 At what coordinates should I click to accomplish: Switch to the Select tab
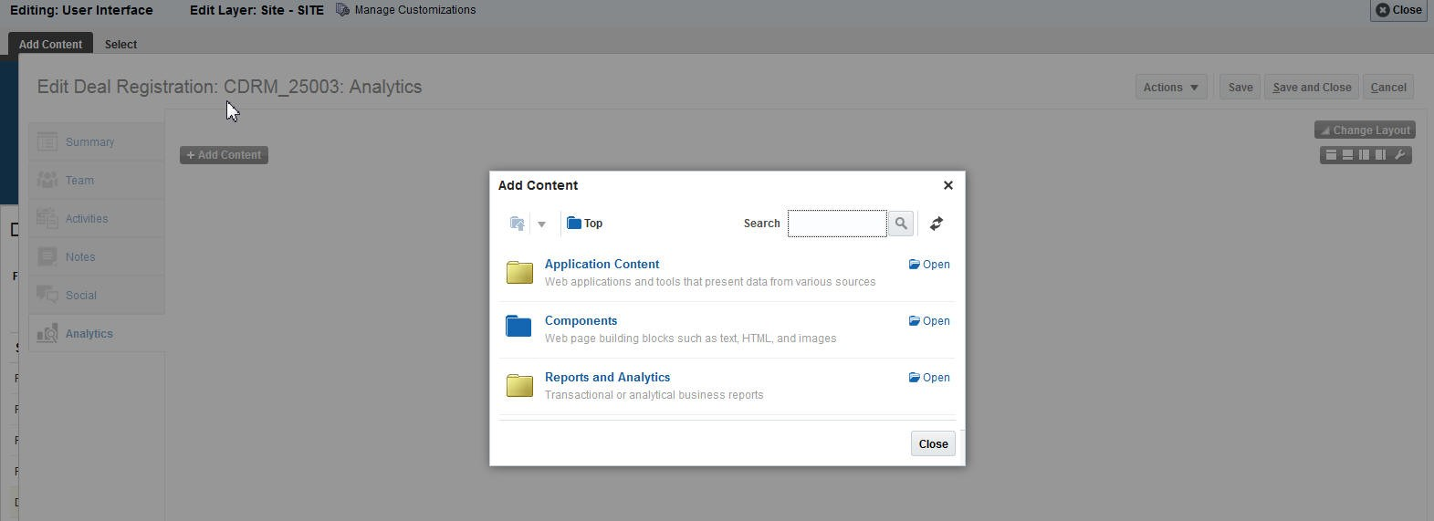point(120,45)
